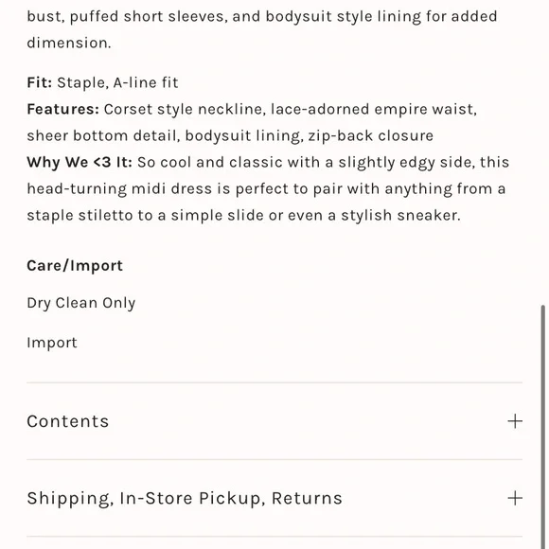This screenshot has height=549, width=549.
Task: Click the bold Fit: label
Action: pos(40,82)
